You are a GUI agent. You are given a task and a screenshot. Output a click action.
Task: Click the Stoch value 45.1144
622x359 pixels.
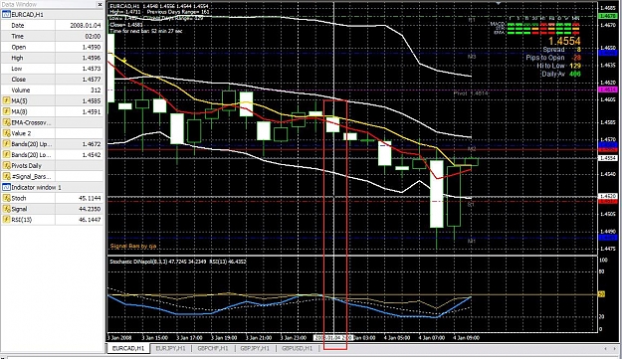(90, 198)
